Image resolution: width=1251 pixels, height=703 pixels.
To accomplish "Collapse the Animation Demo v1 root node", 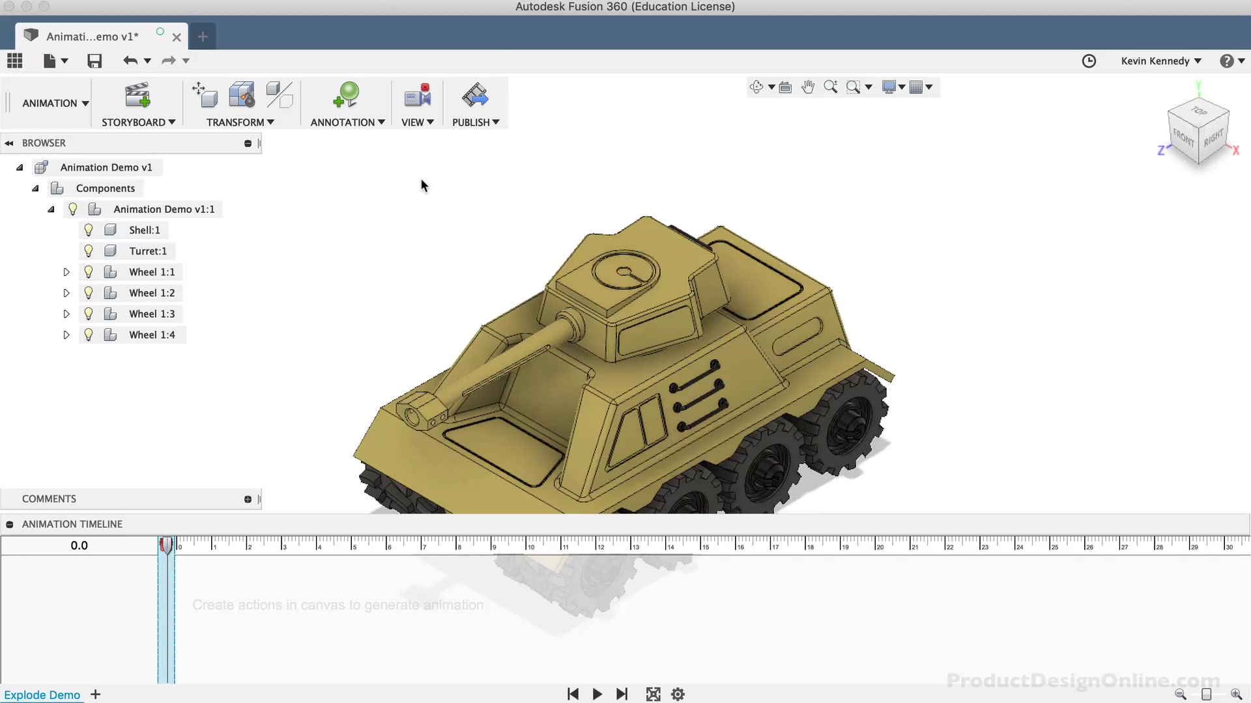I will point(20,167).
